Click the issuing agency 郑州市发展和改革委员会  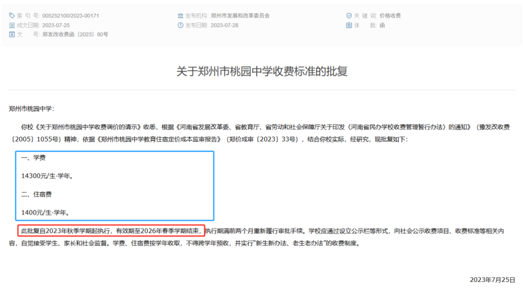pos(240,16)
